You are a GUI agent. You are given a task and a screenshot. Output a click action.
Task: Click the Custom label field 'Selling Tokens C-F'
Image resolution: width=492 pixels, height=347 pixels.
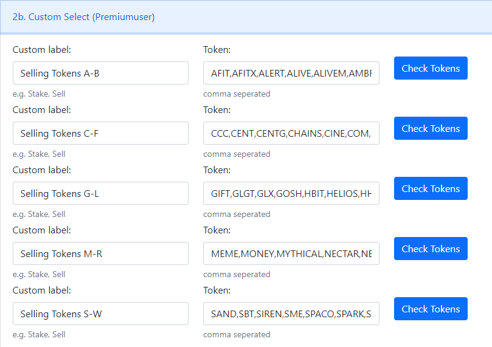click(100, 133)
